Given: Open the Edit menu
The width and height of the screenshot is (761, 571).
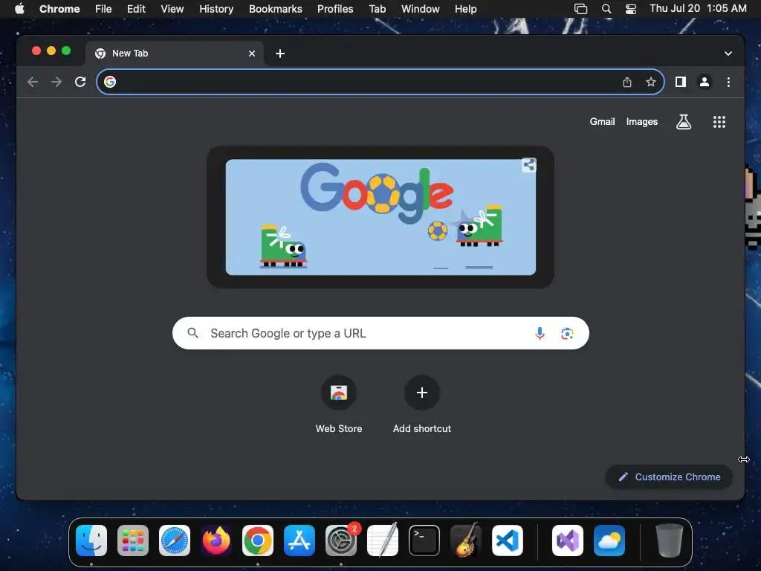Looking at the screenshot, I should 136,9.
